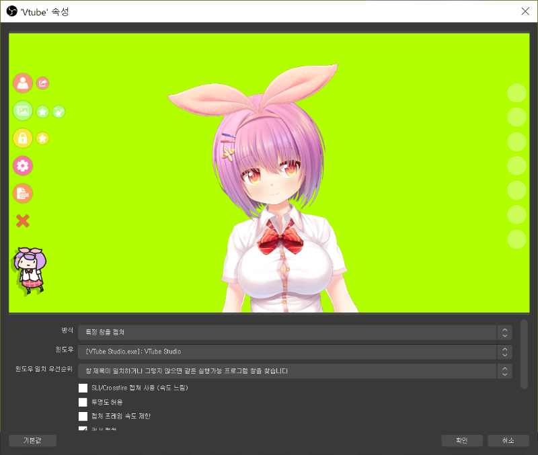
Task: Cancel with the 취소 button
Action: coord(508,441)
